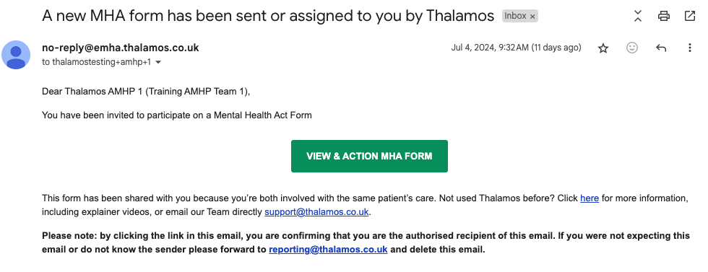Open the email in a new window
Screen dimensions: 708x272
pyautogui.click(x=689, y=17)
